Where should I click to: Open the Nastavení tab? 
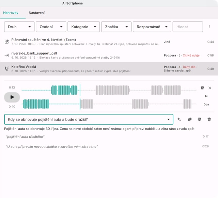[x=36, y=13]
